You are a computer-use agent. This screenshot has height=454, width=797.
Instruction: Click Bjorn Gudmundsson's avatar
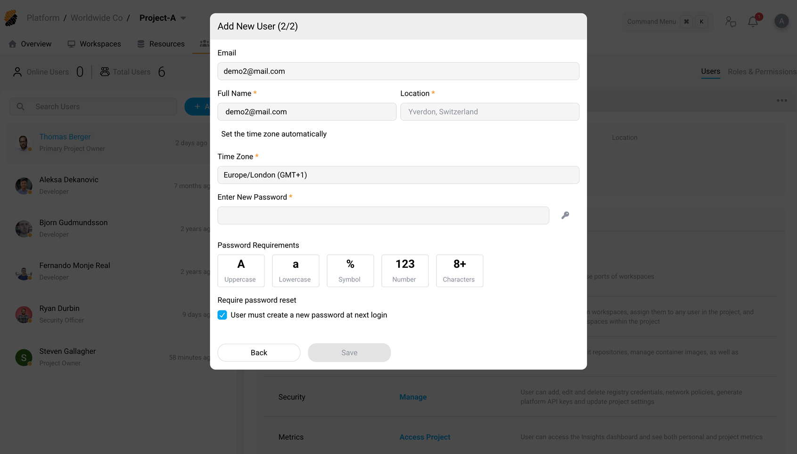(x=24, y=229)
